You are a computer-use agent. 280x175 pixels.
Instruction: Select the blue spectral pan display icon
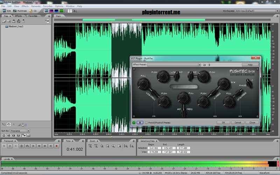[x=56, y=11]
